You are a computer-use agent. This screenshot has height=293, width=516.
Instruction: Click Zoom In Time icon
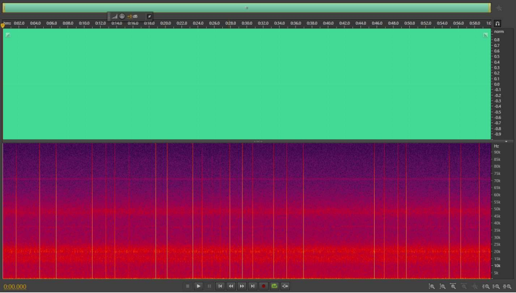pos(453,286)
